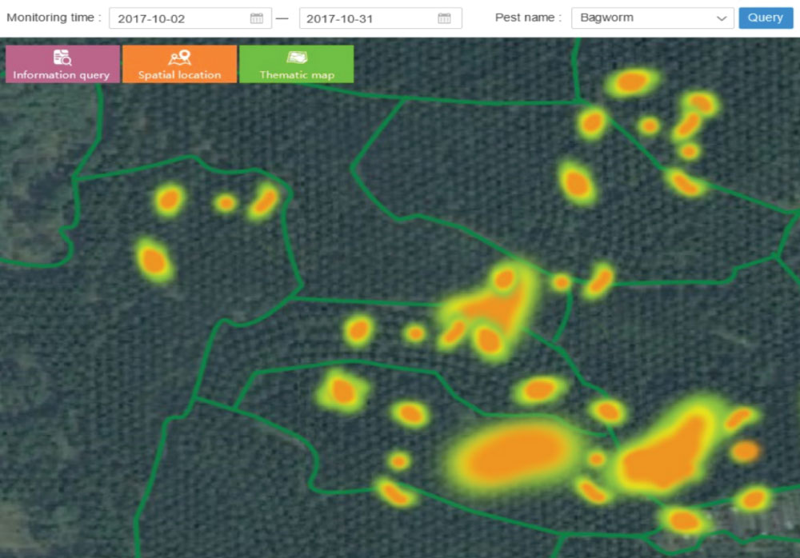Open the calendar picker for end date 2017-10-31

445,18
